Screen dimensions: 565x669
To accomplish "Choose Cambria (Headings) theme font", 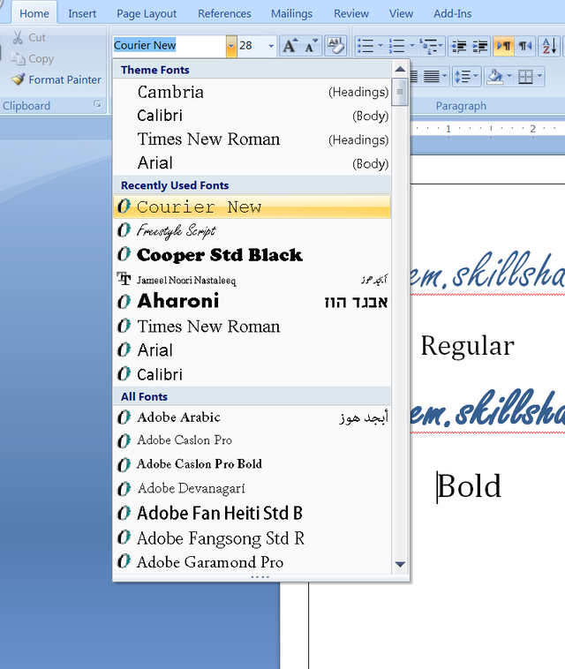I will pyautogui.click(x=252, y=92).
